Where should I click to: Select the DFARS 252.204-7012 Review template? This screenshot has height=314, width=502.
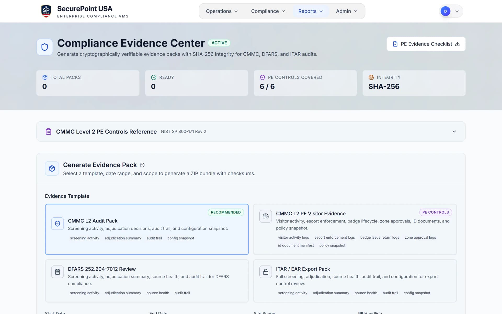pos(147,281)
